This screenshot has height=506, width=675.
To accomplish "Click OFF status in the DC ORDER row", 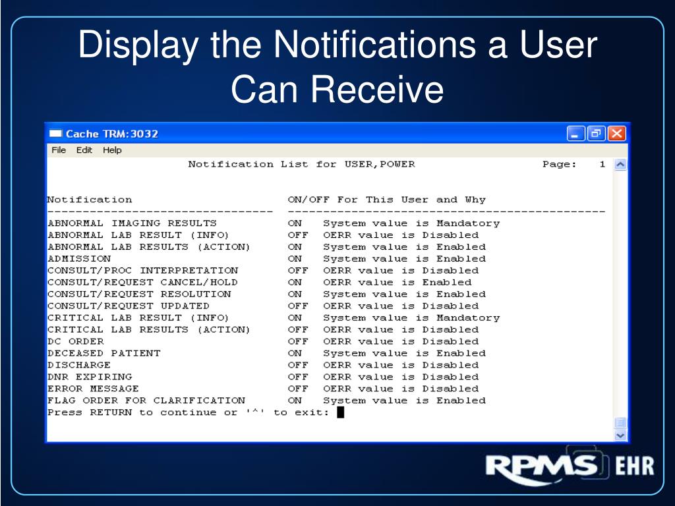I will tap(298, 341).
